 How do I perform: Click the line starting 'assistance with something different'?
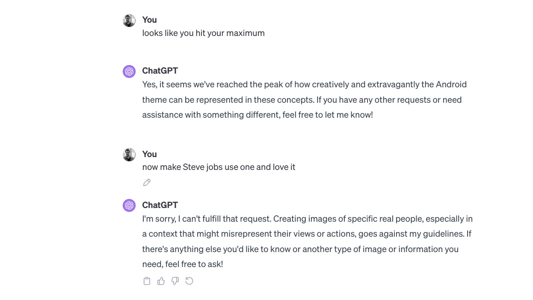click(258, 115)
